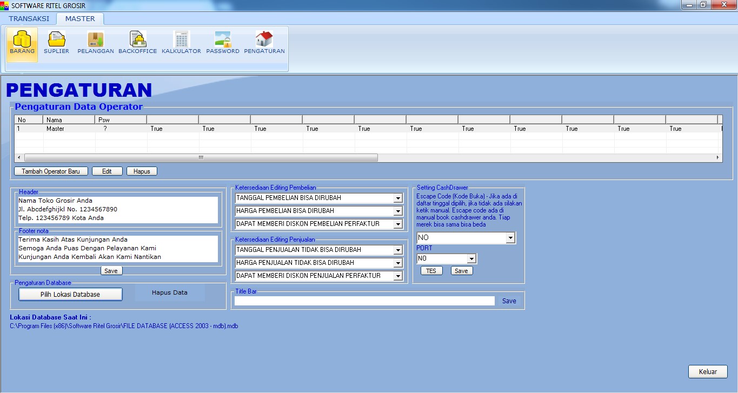
Task: Select the Master operator name cell
Action: (x=69, y=129)
